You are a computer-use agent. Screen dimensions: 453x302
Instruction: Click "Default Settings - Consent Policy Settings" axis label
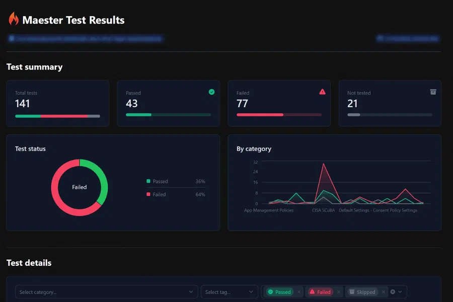[x=378, y=210]
